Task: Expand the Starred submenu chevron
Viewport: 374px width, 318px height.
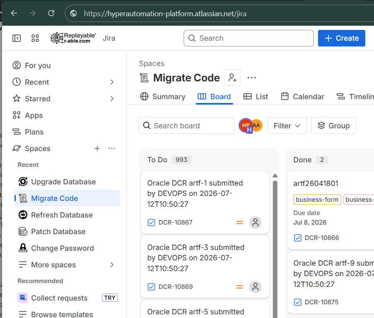Action: 112,99
